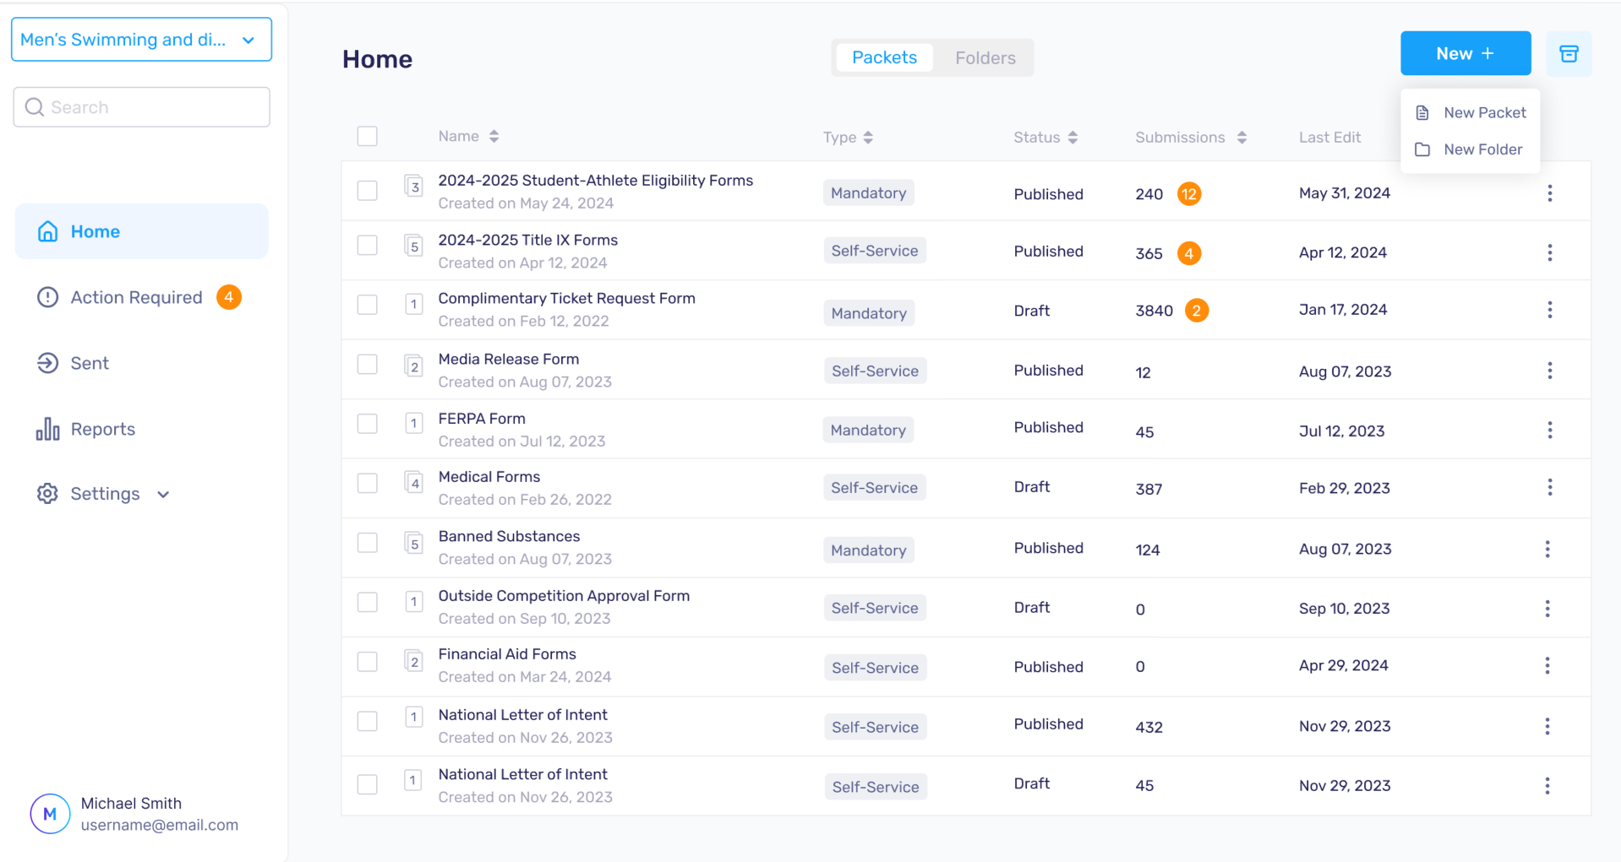Open the Complimentary Ticket Request Form packet
This screenshot has width=1621, height=862.
pos(566,299)
